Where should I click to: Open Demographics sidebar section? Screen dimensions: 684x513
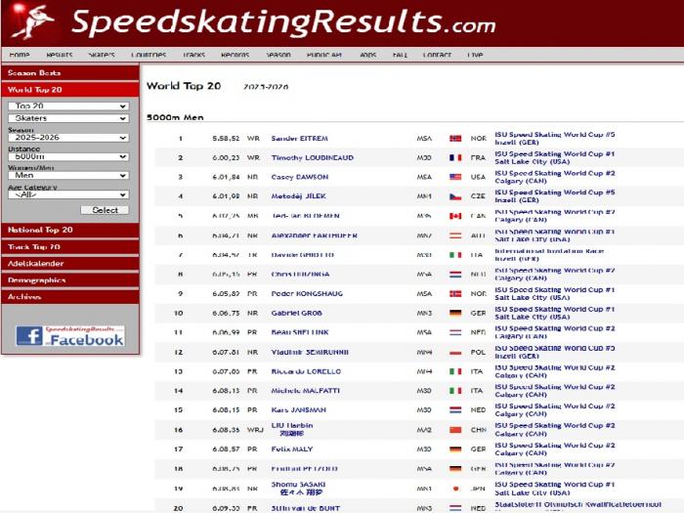pyautogui.click(x=70, y=280)
